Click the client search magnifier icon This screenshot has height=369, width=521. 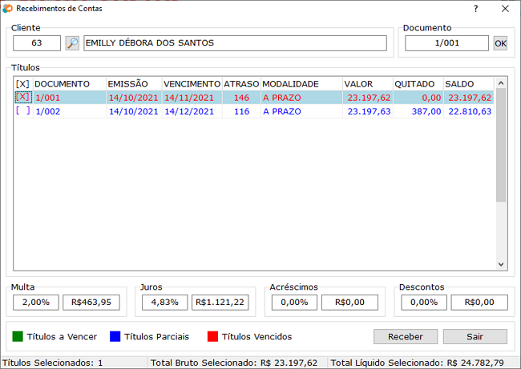point(72,43)
